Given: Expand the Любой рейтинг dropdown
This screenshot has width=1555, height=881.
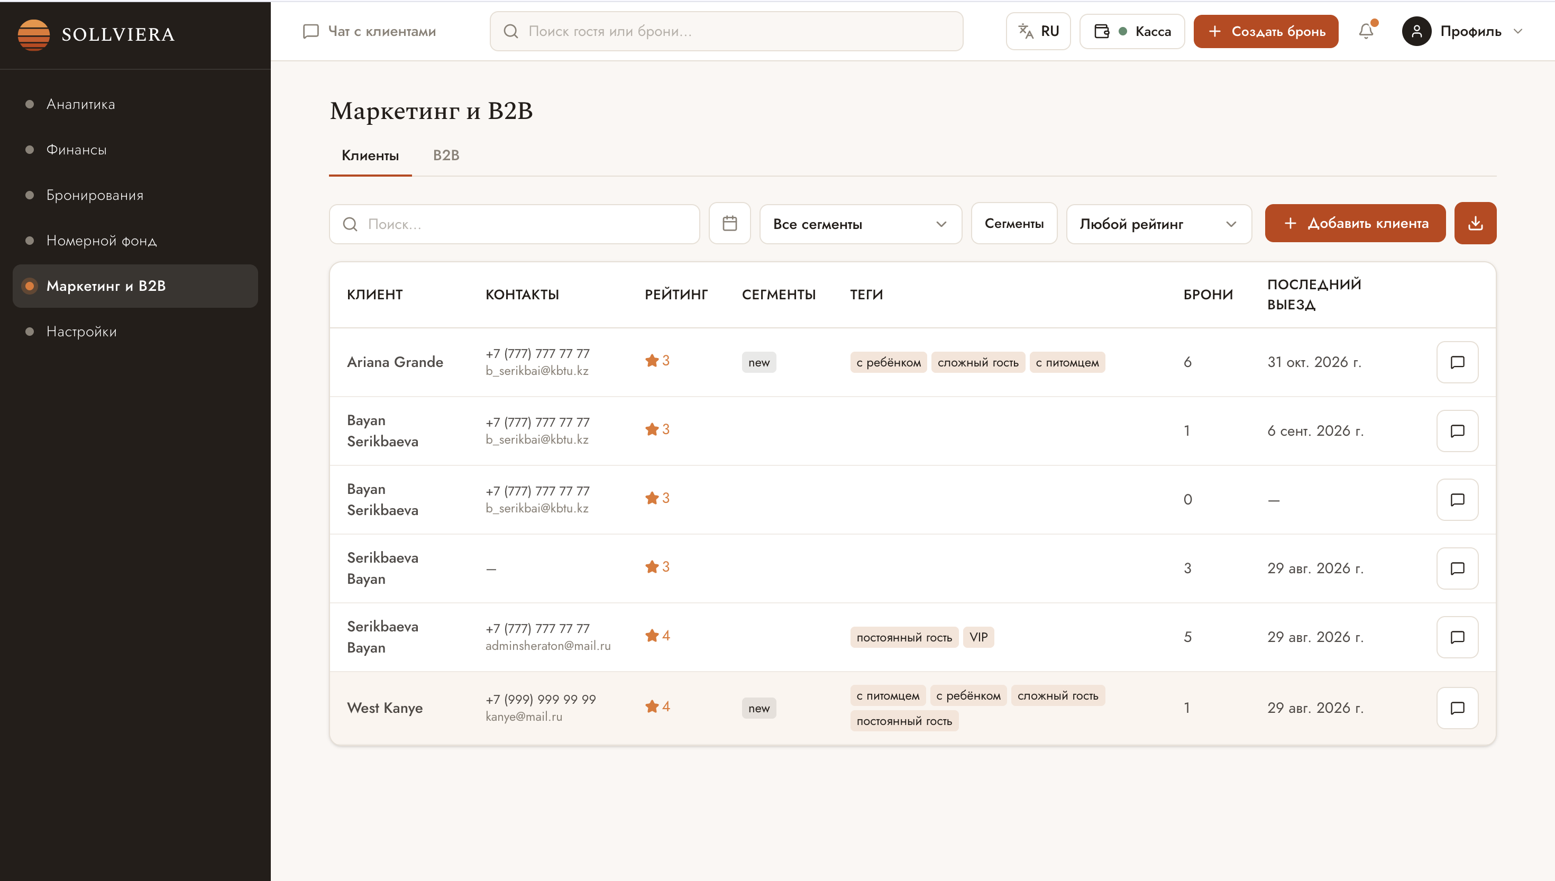Looking at the screenshot, I should 1159,224.
